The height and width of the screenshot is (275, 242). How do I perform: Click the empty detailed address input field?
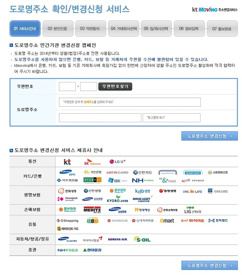100,118
